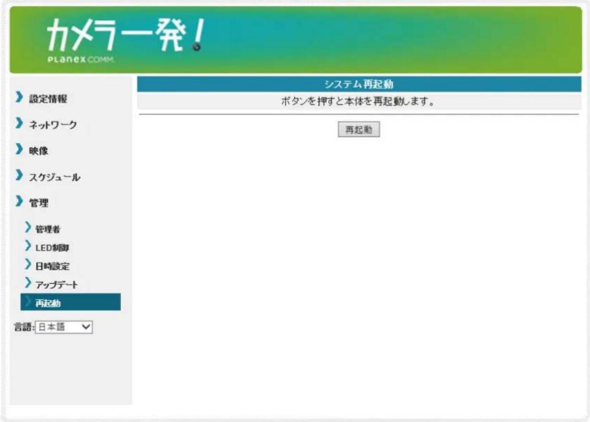Open the アップデート submenu item

[57, 285]
